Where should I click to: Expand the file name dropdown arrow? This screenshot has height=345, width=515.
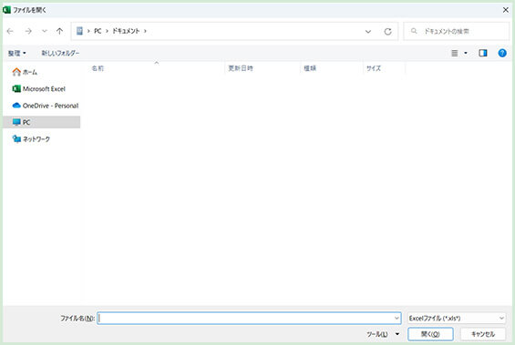tap(397, 318)
